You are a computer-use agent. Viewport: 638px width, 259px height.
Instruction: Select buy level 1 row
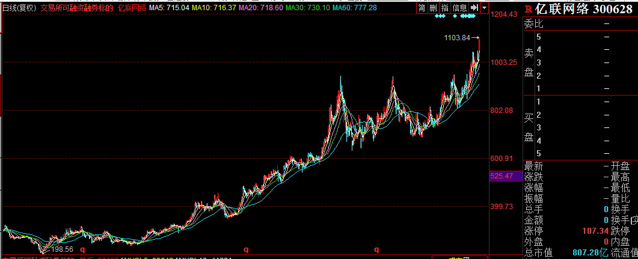586,102
